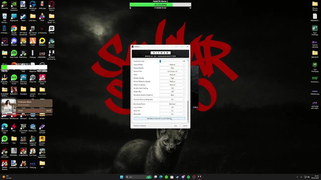Image resolution: width=321 pixels, height=180 pixels.
Task: Open CapCut desktop icon
Action: click(51, 30)
